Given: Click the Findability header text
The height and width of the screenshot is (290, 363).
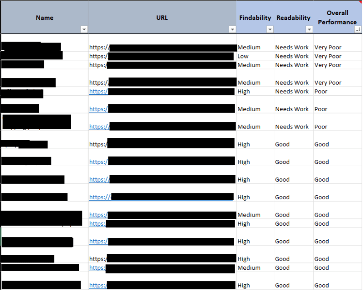Looking at the screenshot, I should (x=255, y=17).
